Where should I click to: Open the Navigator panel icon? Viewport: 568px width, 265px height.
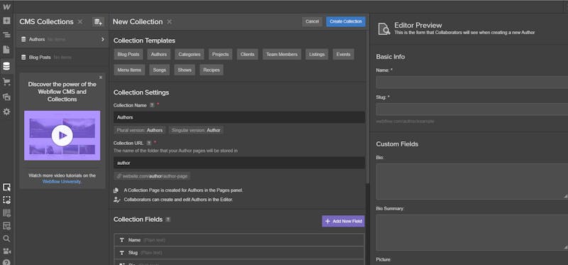[6, 35]
